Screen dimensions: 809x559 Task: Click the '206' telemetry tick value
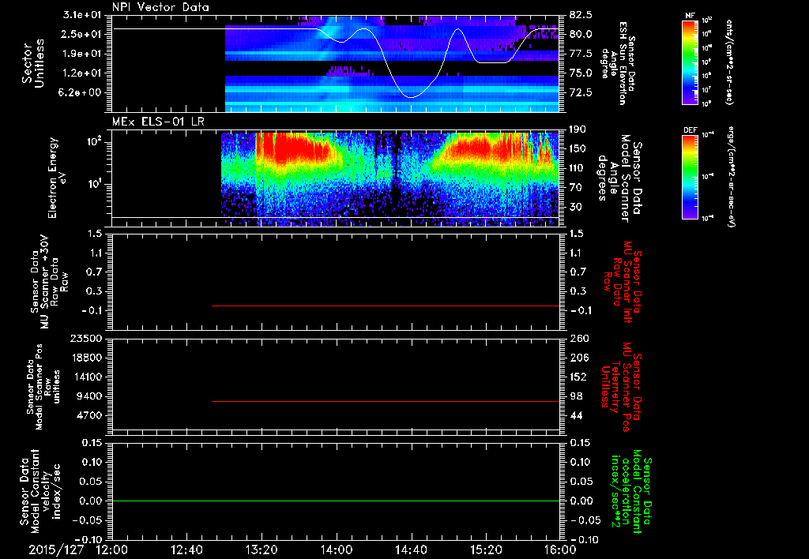[x=578, y=358]
